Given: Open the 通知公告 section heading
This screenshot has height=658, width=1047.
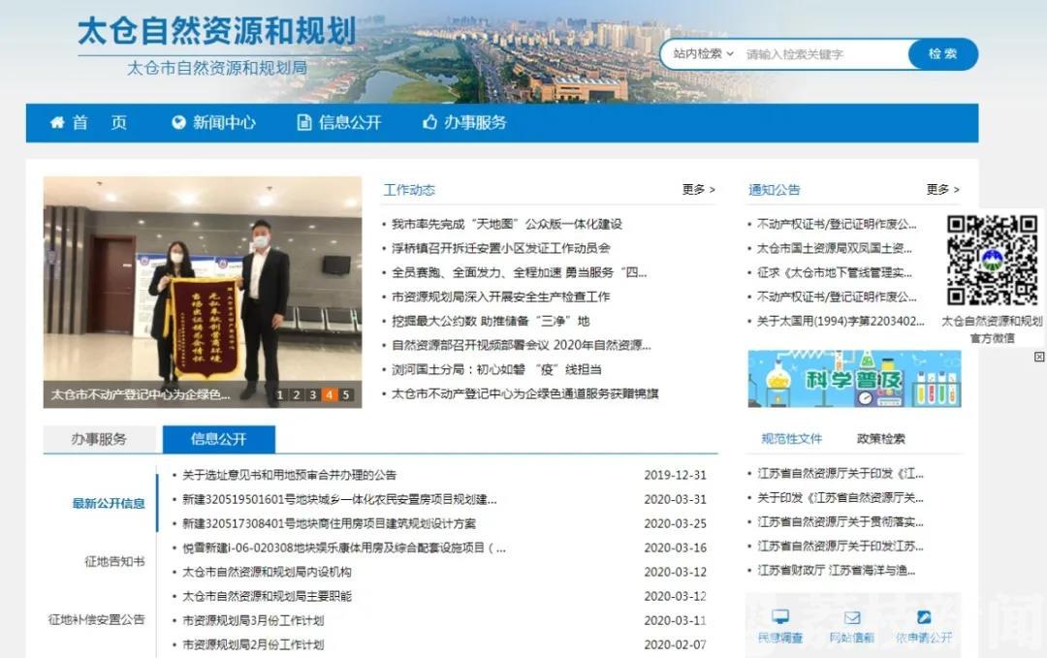Looking at the screenshot, I should (x=774, y=190).
